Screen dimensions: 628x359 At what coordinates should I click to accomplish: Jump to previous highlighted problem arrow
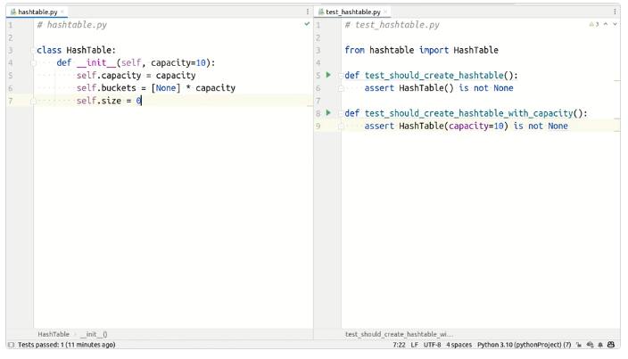[606, 24]
